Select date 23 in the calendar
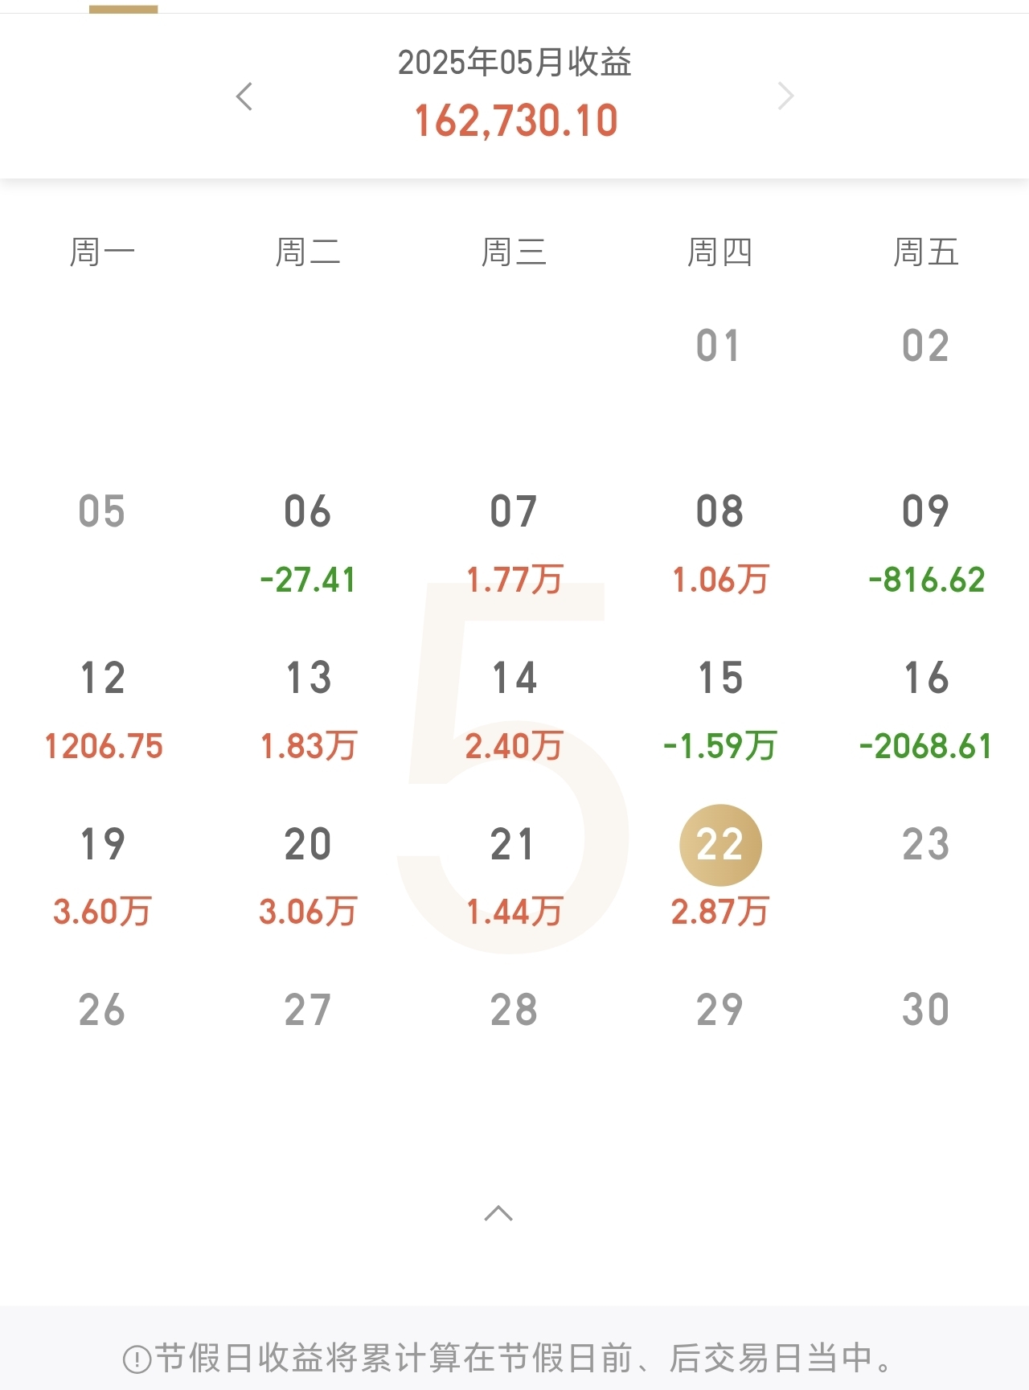Image resolution: width=1029 pixels, height=1390 pixels. [926, 844]
